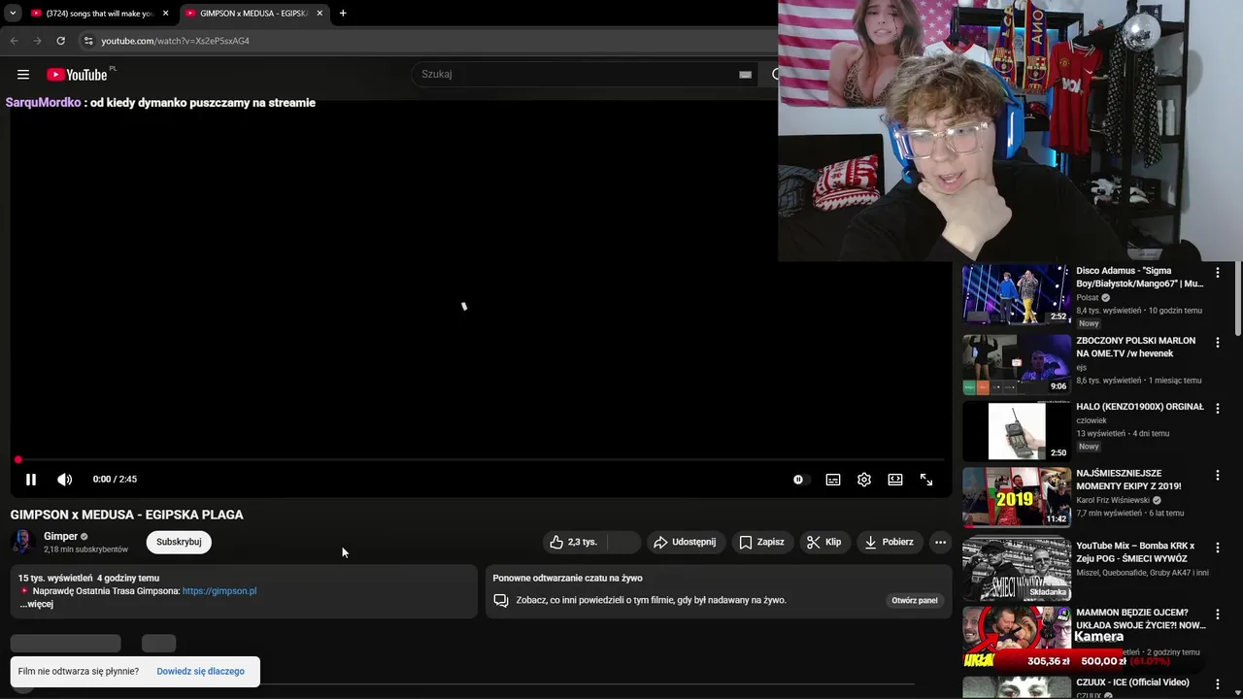Open the gimpson.pl link in description
Screen dimensions: 1243x699
[219, 591]
